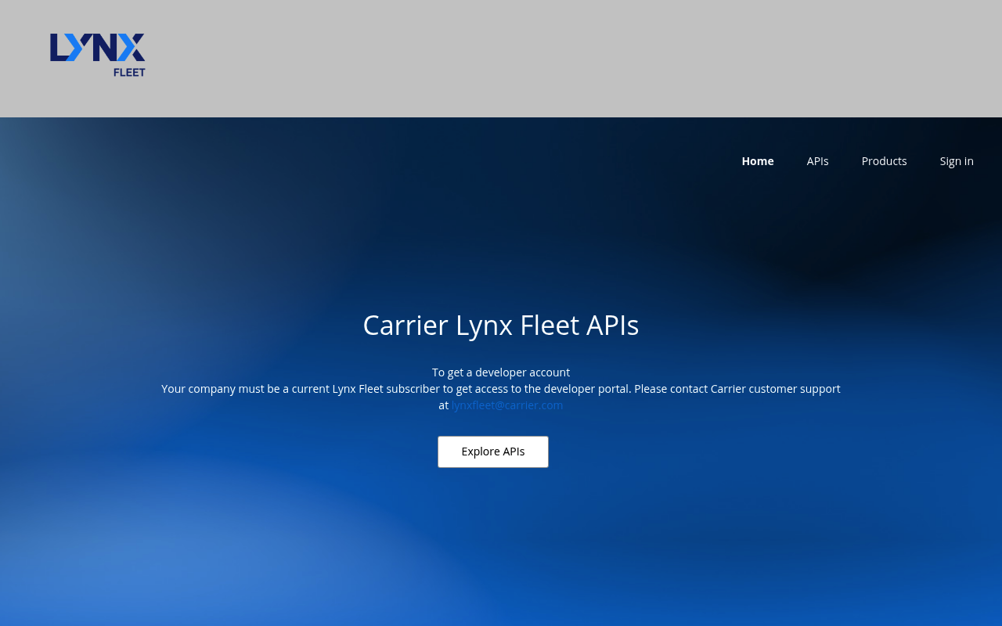Open the Products menu item
The width and height of the screenshot is (1002, 626).
pyautogui.click(x=884, y=161)
